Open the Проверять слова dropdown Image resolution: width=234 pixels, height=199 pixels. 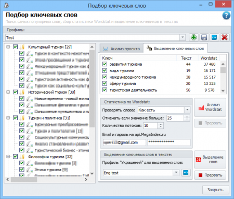point(187,110)
